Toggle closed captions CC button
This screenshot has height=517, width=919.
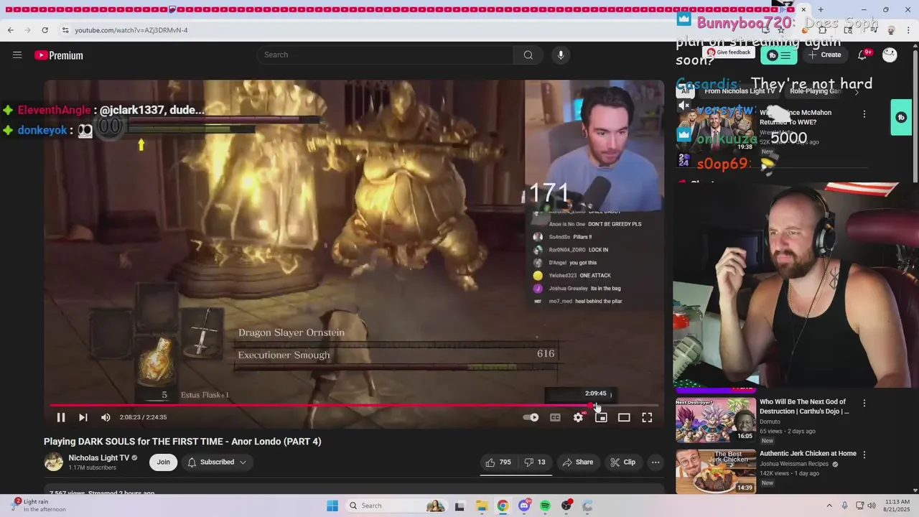[x=555, y=417]
